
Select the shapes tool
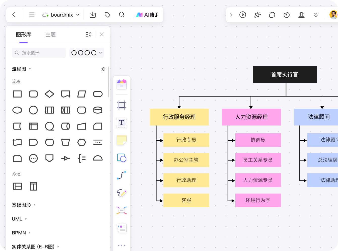(x=122, y=158)
